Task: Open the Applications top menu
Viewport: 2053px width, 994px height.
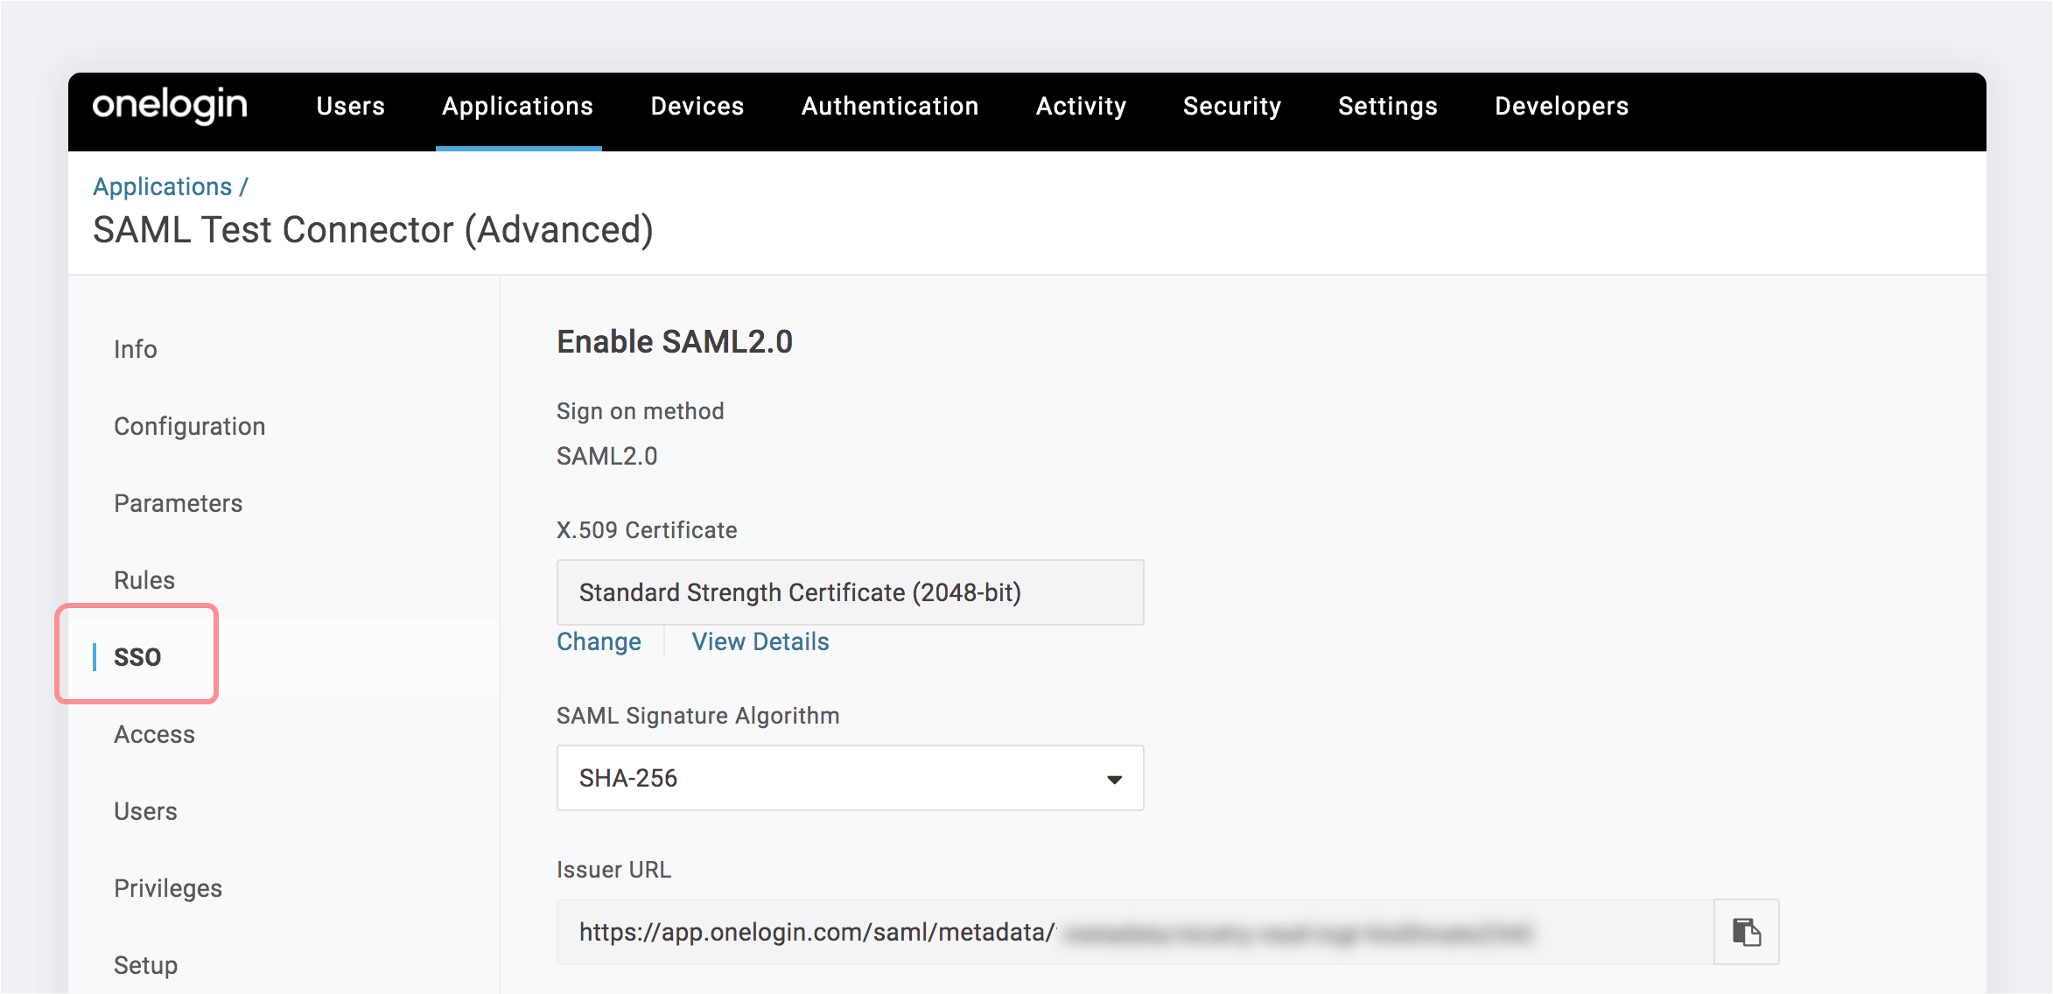Action: coord(517,106)
